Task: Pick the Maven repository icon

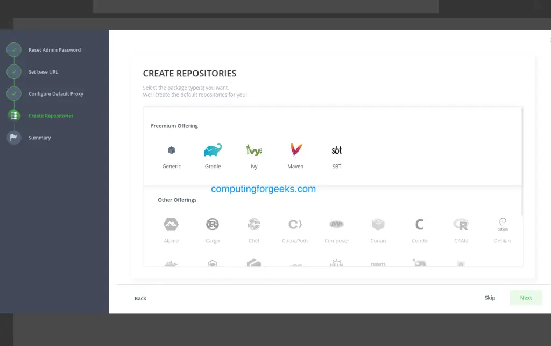Action: click(x=295, y=150)
